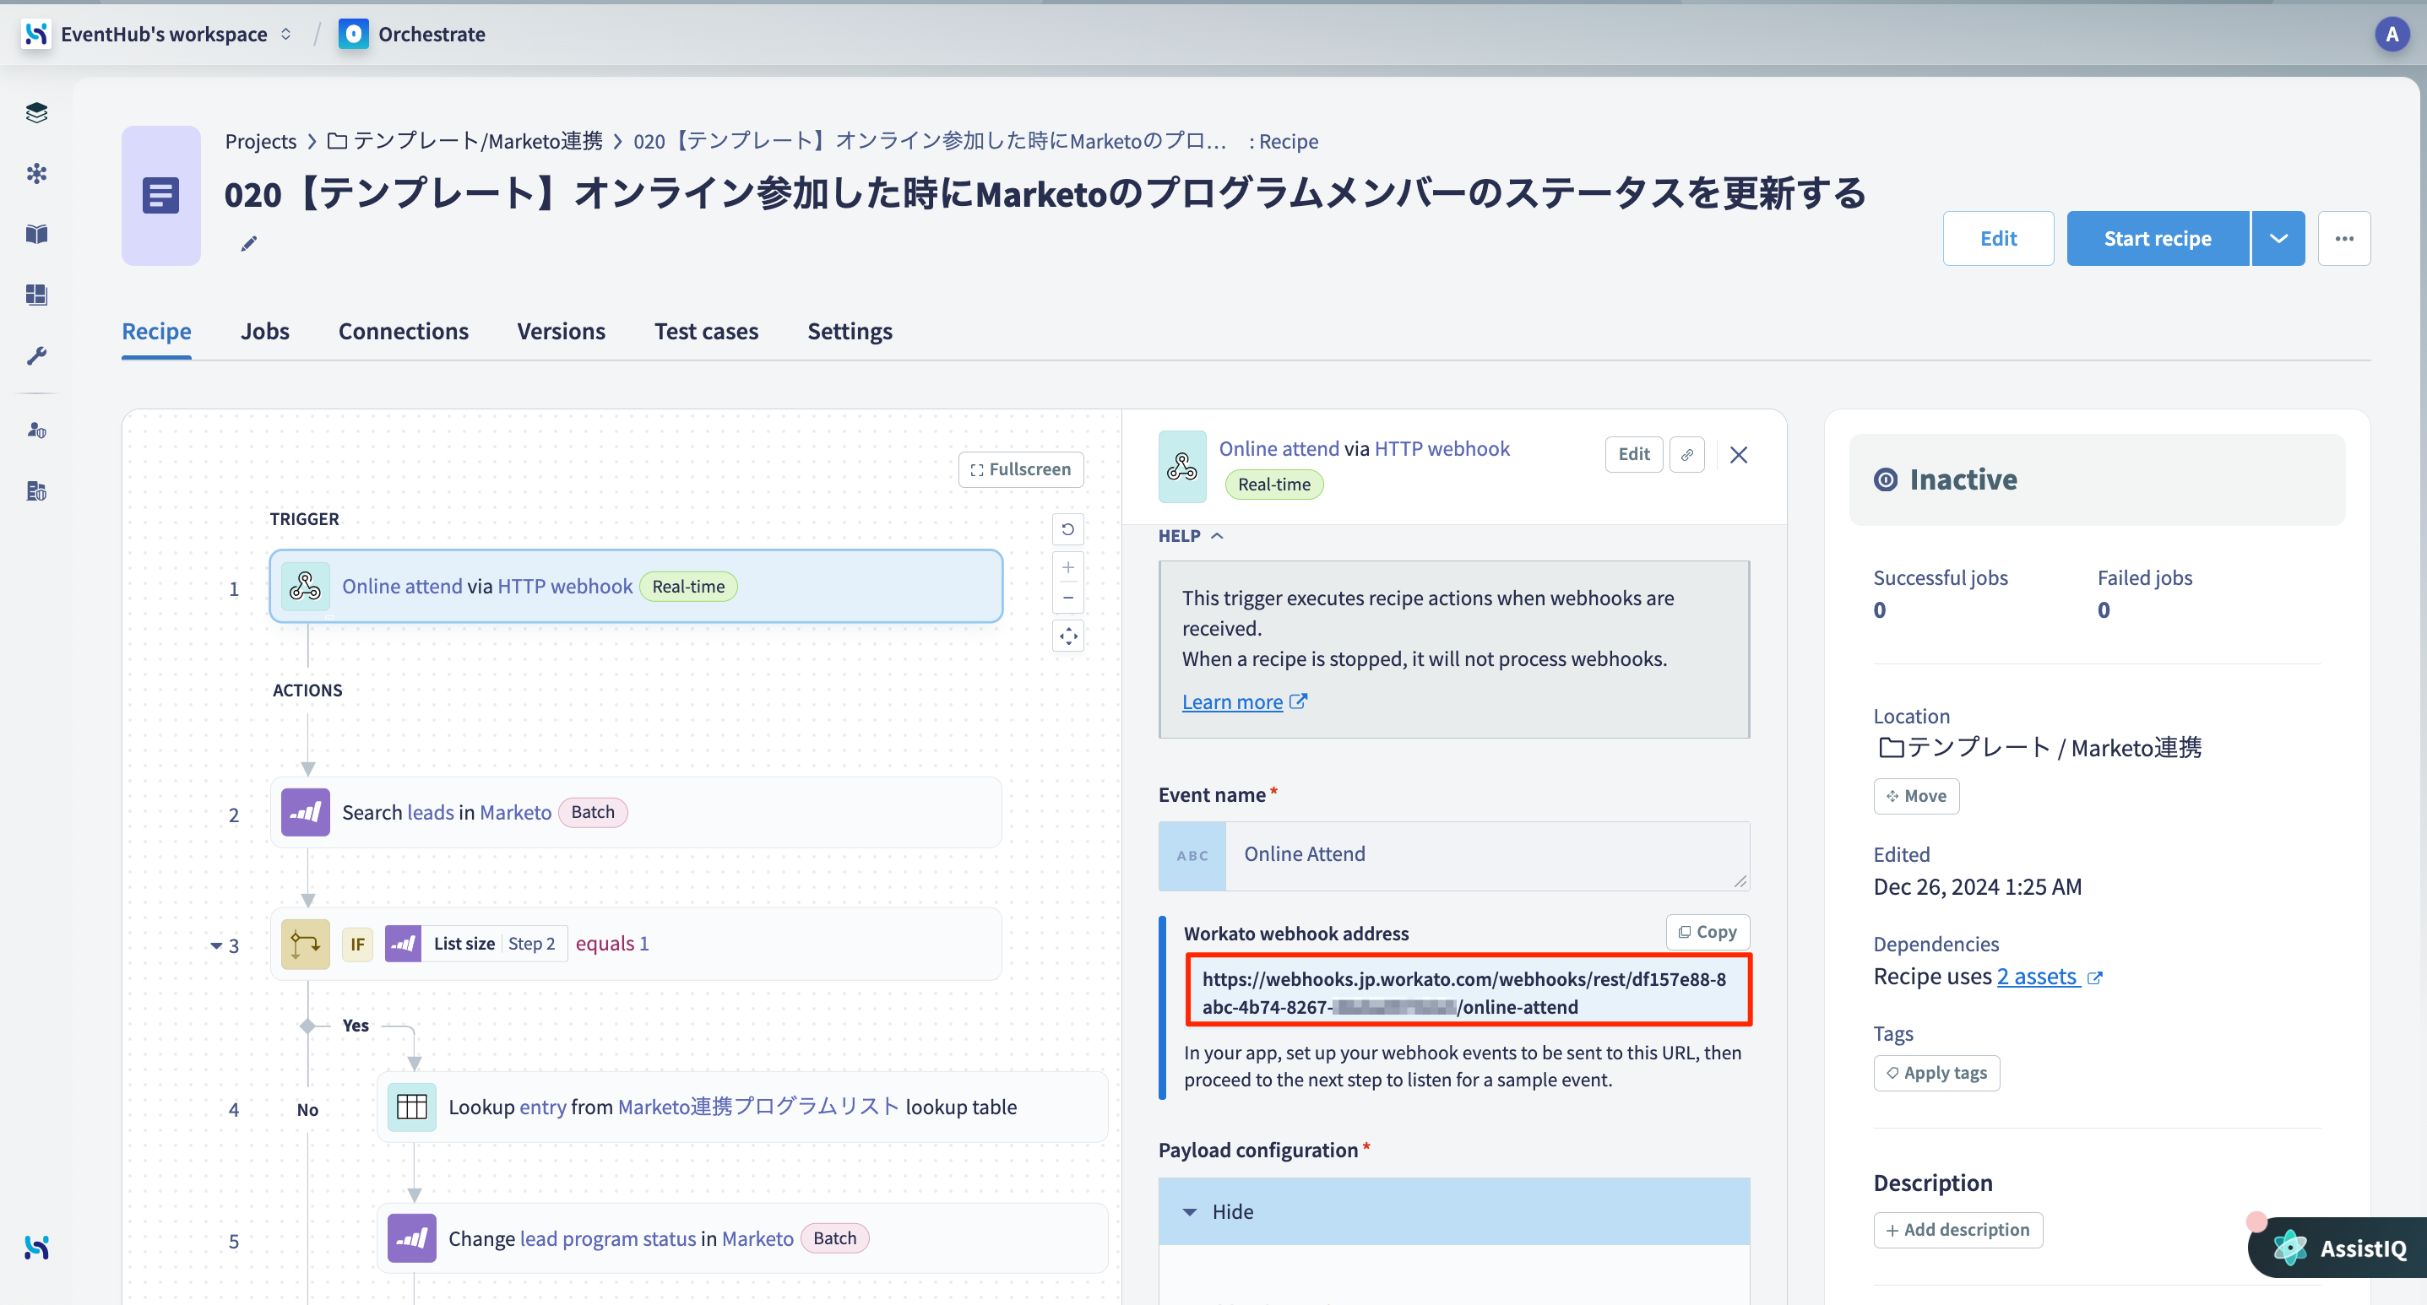Select the Lookup entry from lookup table step
2427x1305 pixels.
742,1107
